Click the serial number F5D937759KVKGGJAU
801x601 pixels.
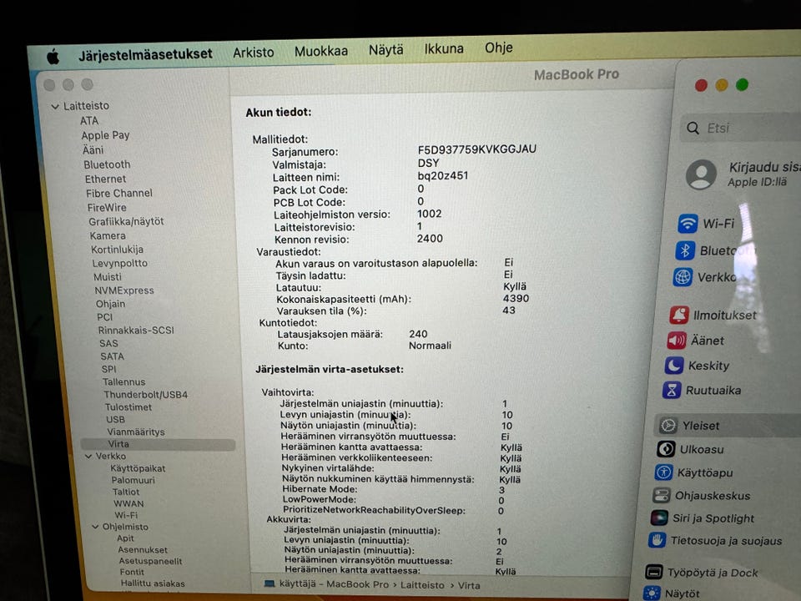(x=476, y=149)
